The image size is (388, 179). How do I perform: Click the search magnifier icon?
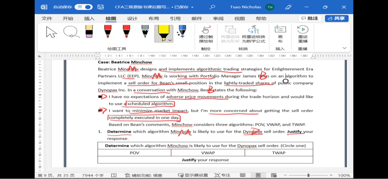212,7
